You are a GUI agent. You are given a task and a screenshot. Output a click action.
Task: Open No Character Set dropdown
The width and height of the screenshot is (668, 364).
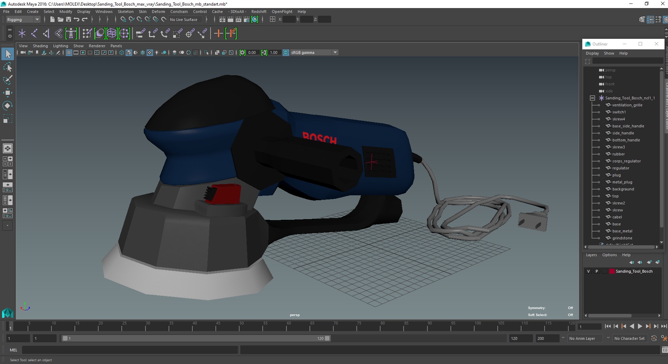(x=630, y=338)
